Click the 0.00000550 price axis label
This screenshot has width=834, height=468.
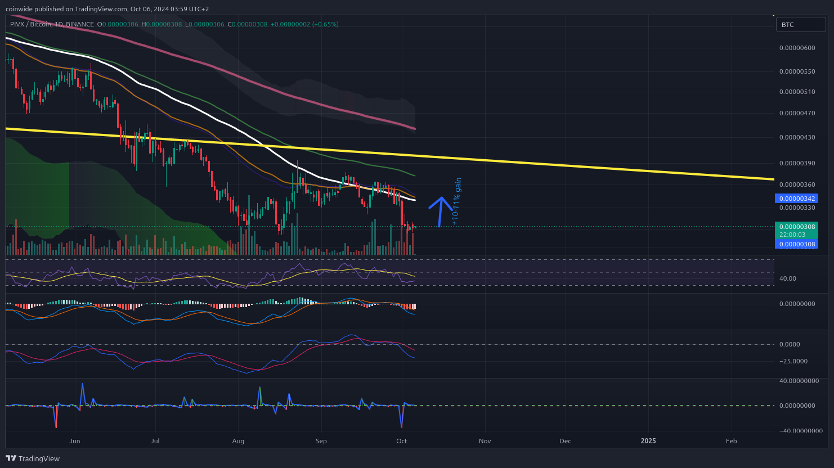[x=797, y=71]
